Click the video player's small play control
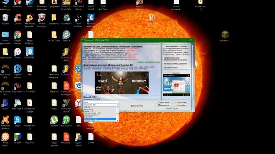This screenshot has height=154, width=275. point(165,95)
